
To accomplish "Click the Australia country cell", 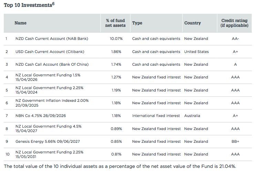I will click(x=192, y=116).
